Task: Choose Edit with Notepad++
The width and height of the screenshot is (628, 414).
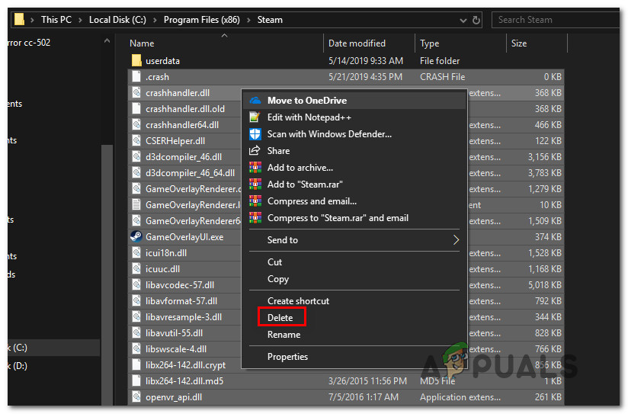Action: pyautogui.click(x=354, y=117)
